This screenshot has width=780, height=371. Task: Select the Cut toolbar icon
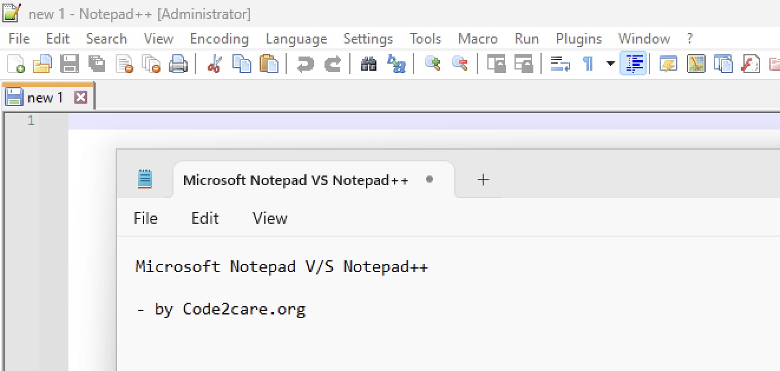click(214, 64)
